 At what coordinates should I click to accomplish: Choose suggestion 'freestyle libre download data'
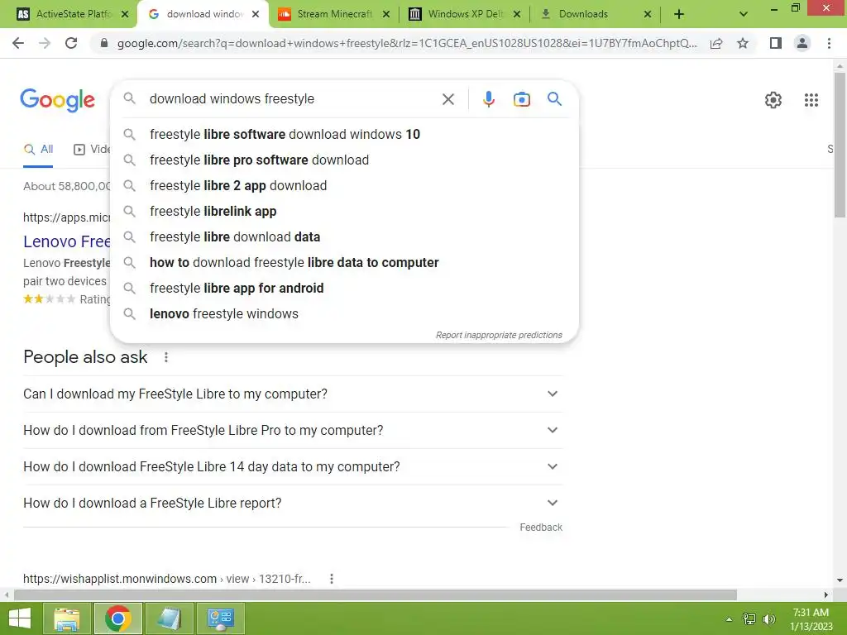(x=344, y=237)
